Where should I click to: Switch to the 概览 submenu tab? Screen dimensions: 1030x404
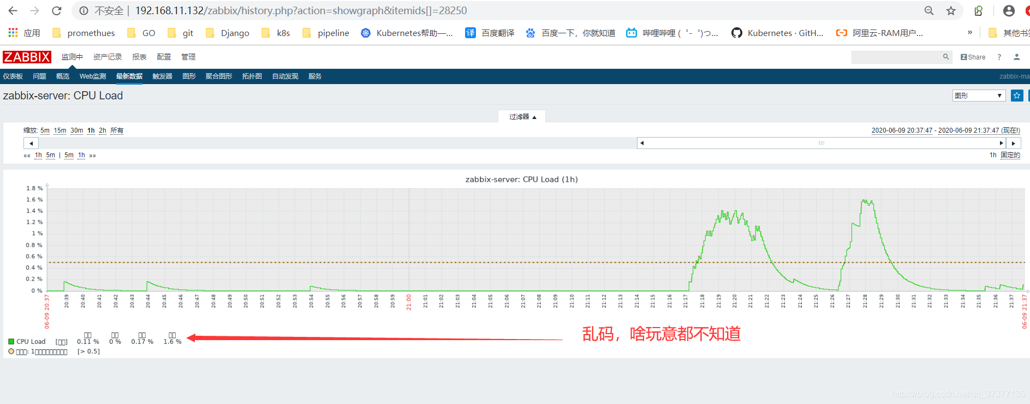pos(63,76)
